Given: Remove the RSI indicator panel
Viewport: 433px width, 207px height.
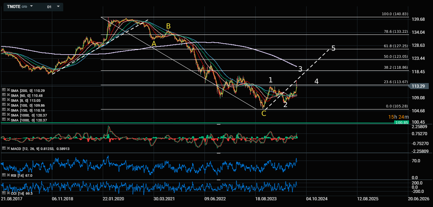Looking at the screenshot, I should click(x=8, y=175).
